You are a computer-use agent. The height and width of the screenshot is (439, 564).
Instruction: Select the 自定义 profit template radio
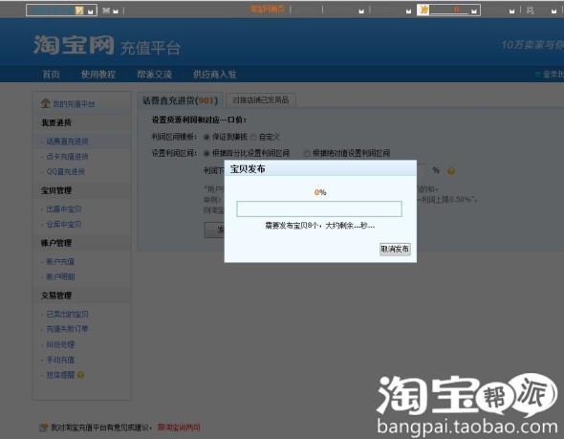coord(253,137)
